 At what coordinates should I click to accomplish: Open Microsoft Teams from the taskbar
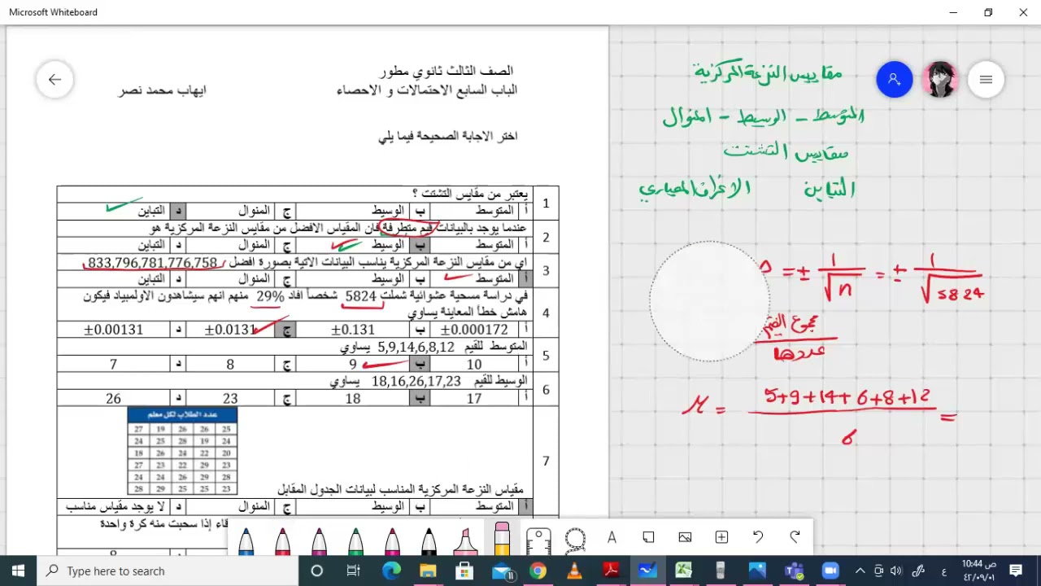(794, 571)
